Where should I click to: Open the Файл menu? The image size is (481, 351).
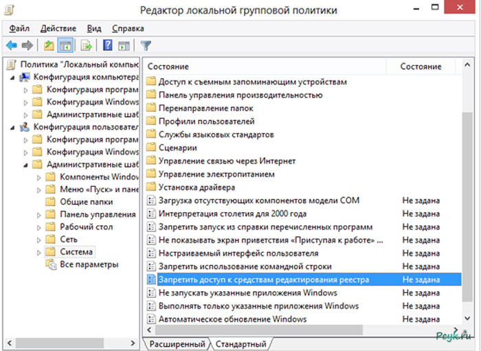pyautogui.click(x=19, y=28)
